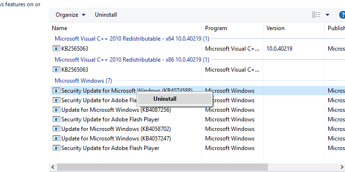
Task: Open the Organize dropdown menu
Action: pos(70,15)
